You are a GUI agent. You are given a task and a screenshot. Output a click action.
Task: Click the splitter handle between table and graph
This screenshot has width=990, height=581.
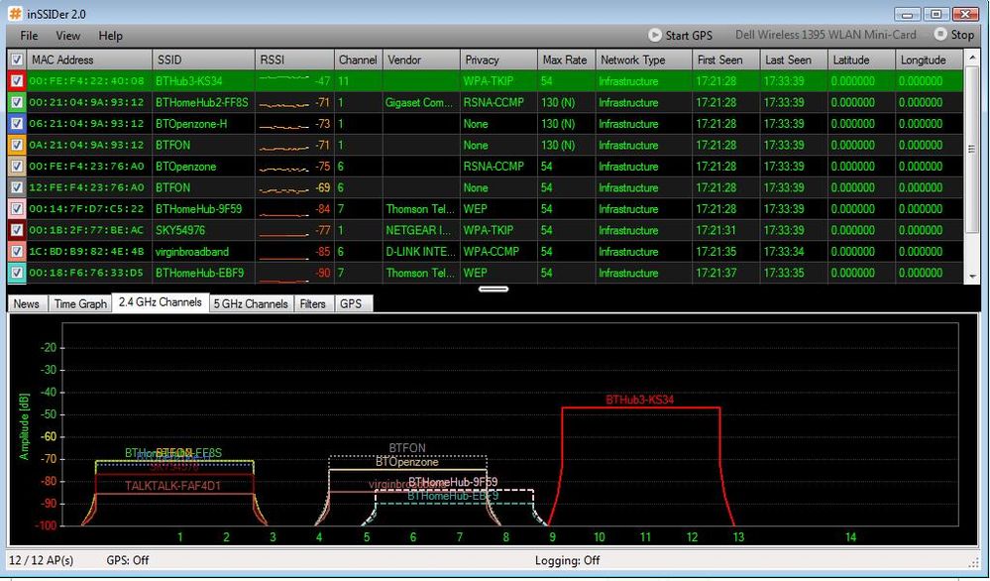tap(494, 290)
